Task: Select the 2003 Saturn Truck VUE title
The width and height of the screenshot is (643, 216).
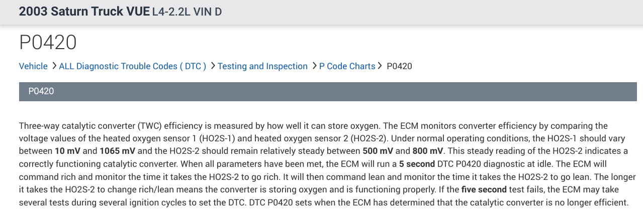Action: (84, 12)
